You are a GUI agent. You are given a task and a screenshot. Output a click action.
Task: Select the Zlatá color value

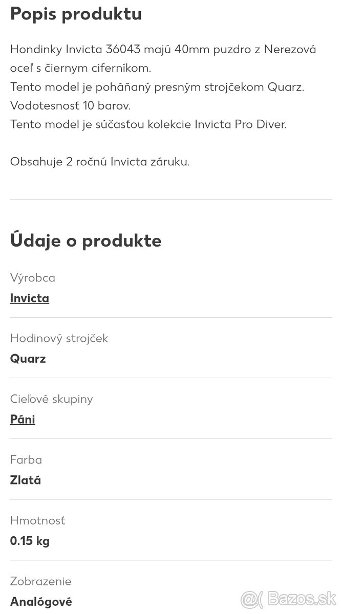(26, 480)
